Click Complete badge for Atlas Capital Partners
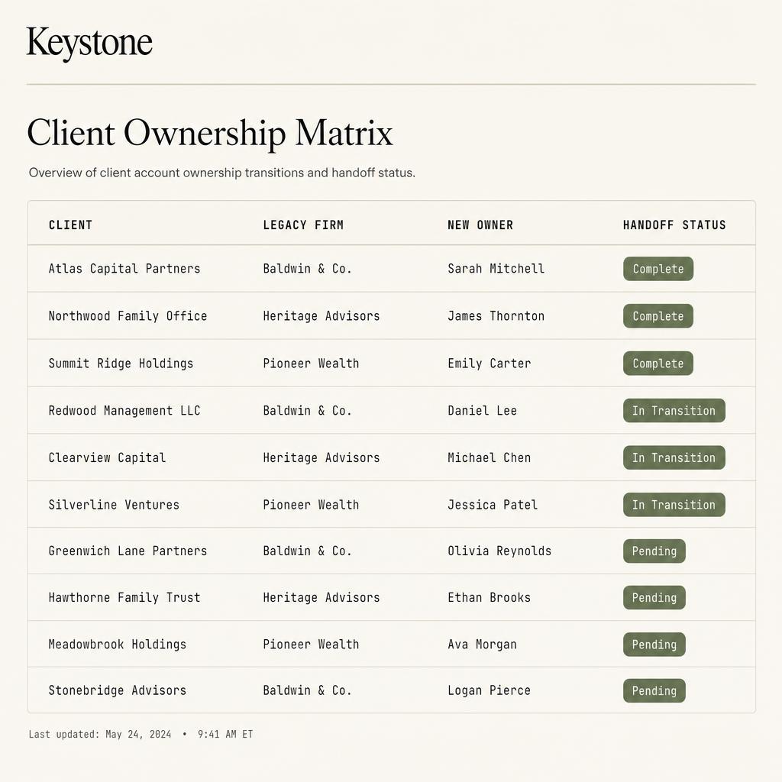The height and width of the screenshot is (782, 782). 658,269
